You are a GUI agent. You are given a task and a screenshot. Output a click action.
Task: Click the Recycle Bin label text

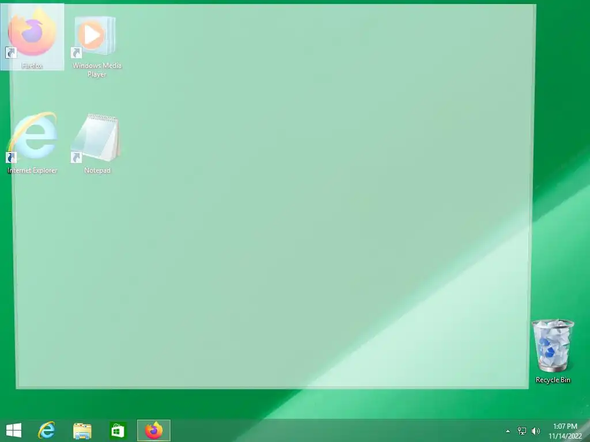(553, 380)
